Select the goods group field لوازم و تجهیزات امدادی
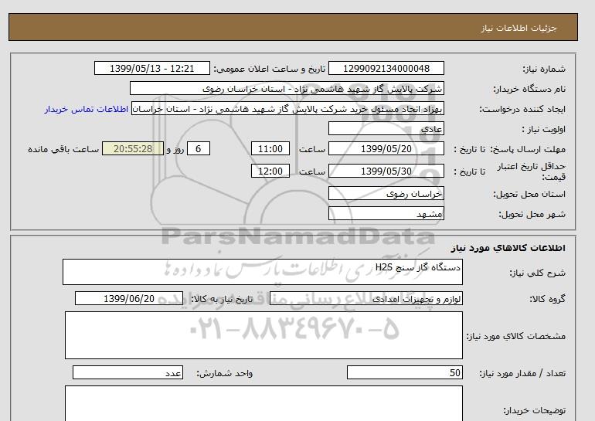Viewport: 595px width, 421px height. 366,298
